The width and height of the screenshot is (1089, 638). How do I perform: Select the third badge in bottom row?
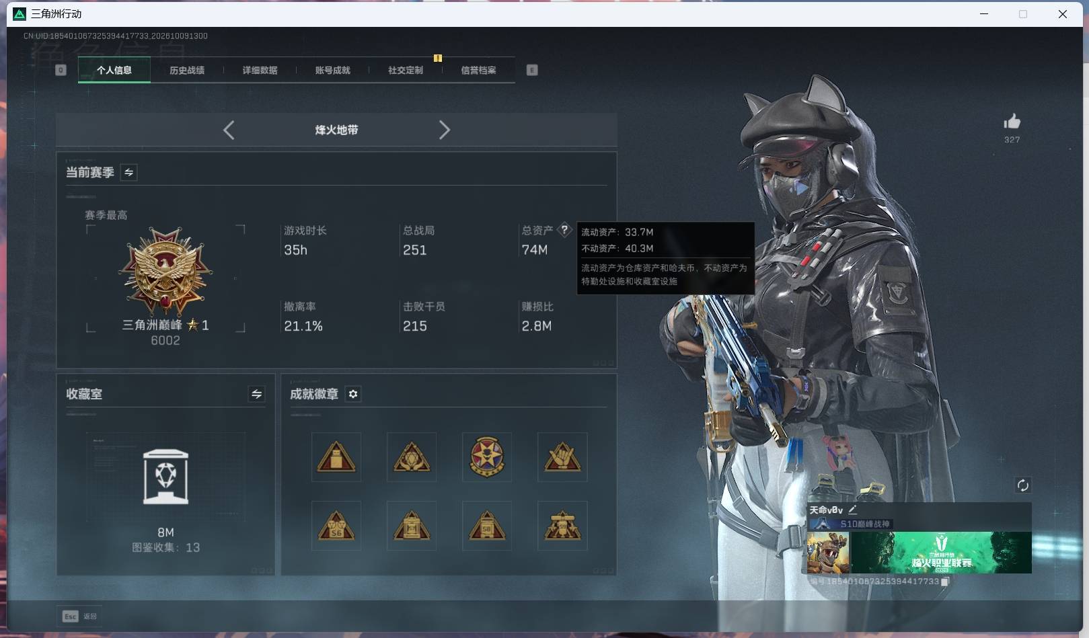(x=487, y=526)
